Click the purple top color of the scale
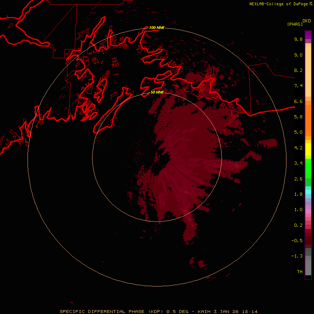 pyautogui.click(x=308, y=35)
